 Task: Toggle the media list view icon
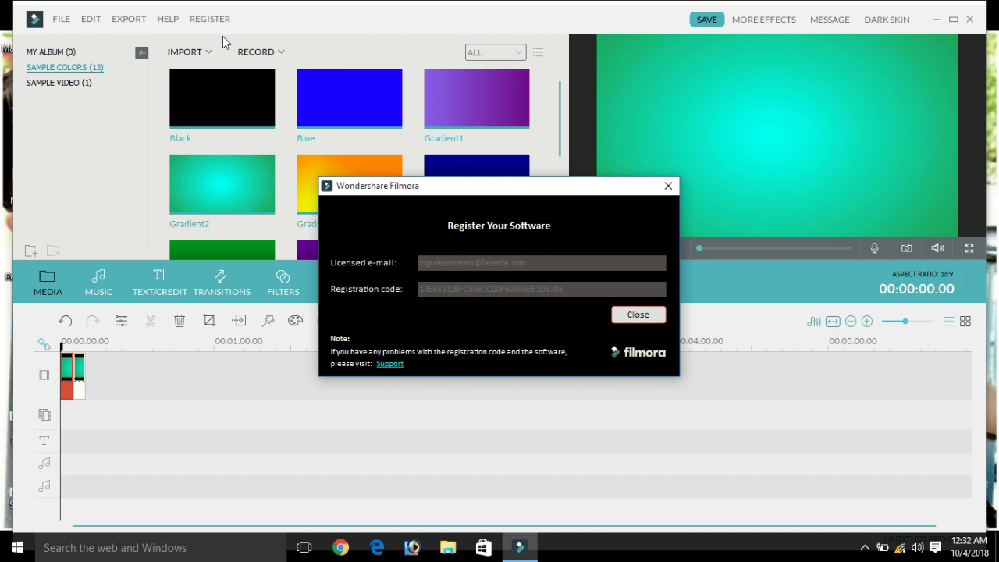click(539, 52)
